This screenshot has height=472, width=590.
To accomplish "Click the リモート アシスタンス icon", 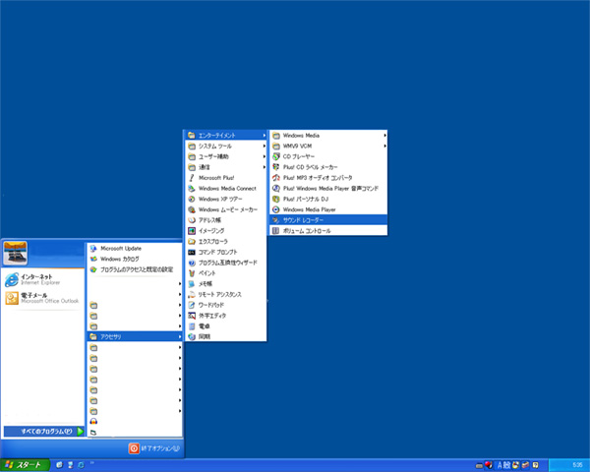I will coord(192,294).
